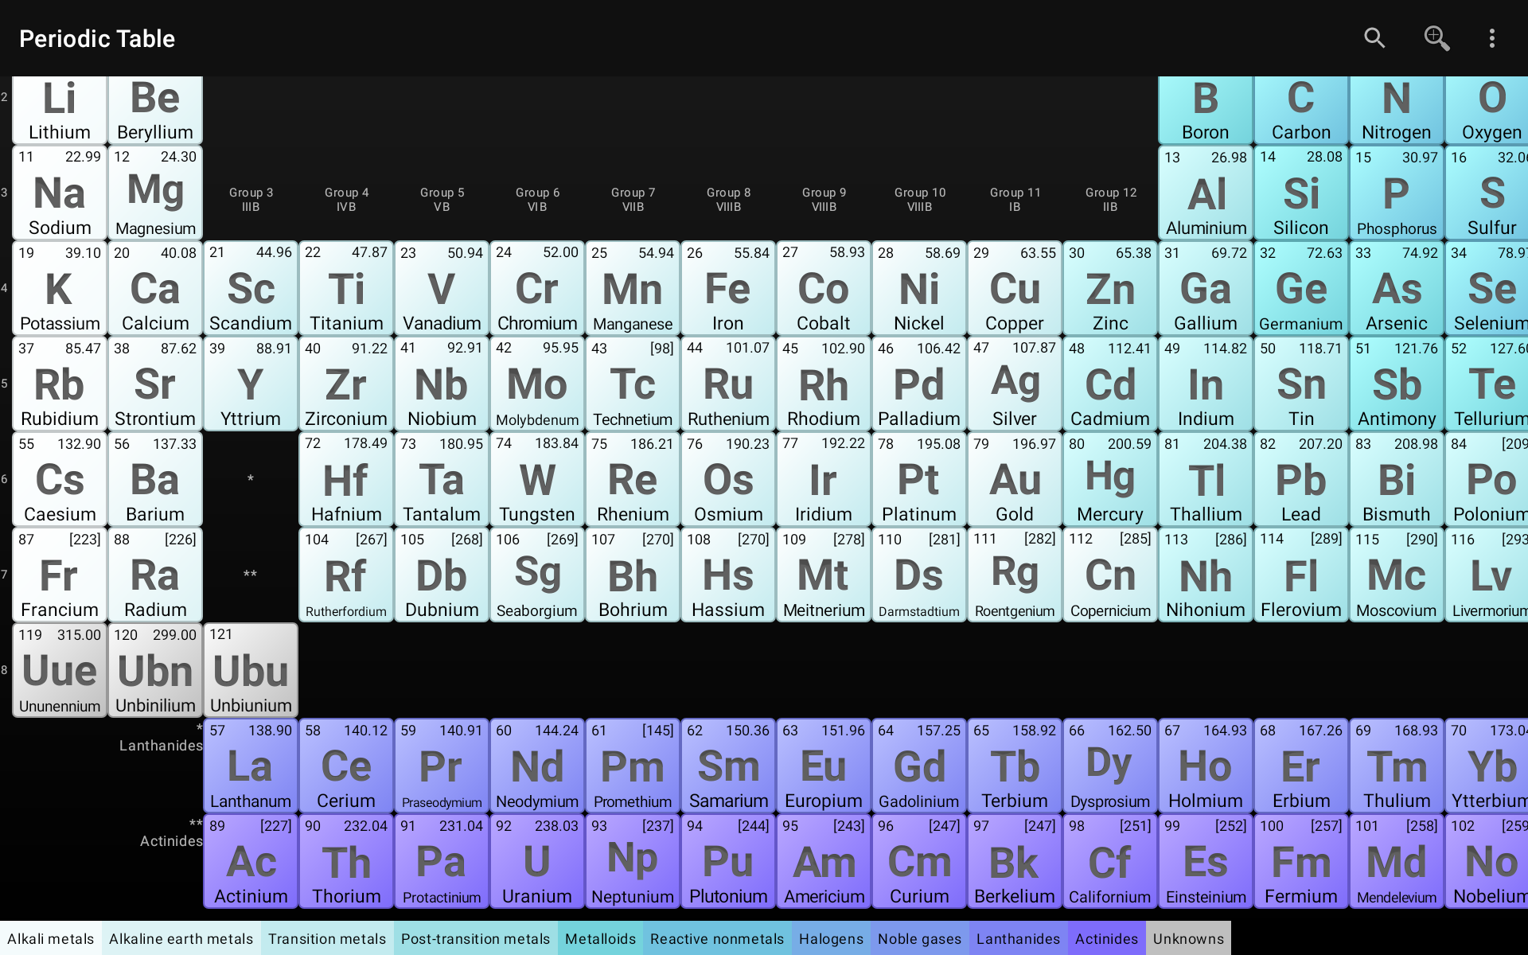Image resolution: width=1528 pixels, height=955 pixels.
Task: Open the Caesium element tile
Action: [60, 479]
